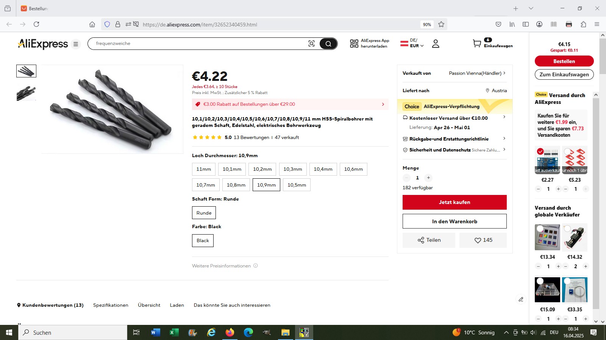The image size is (606, 340).
Task: Select the second drill bit thumbnail
Action: (x=26, y=93)
